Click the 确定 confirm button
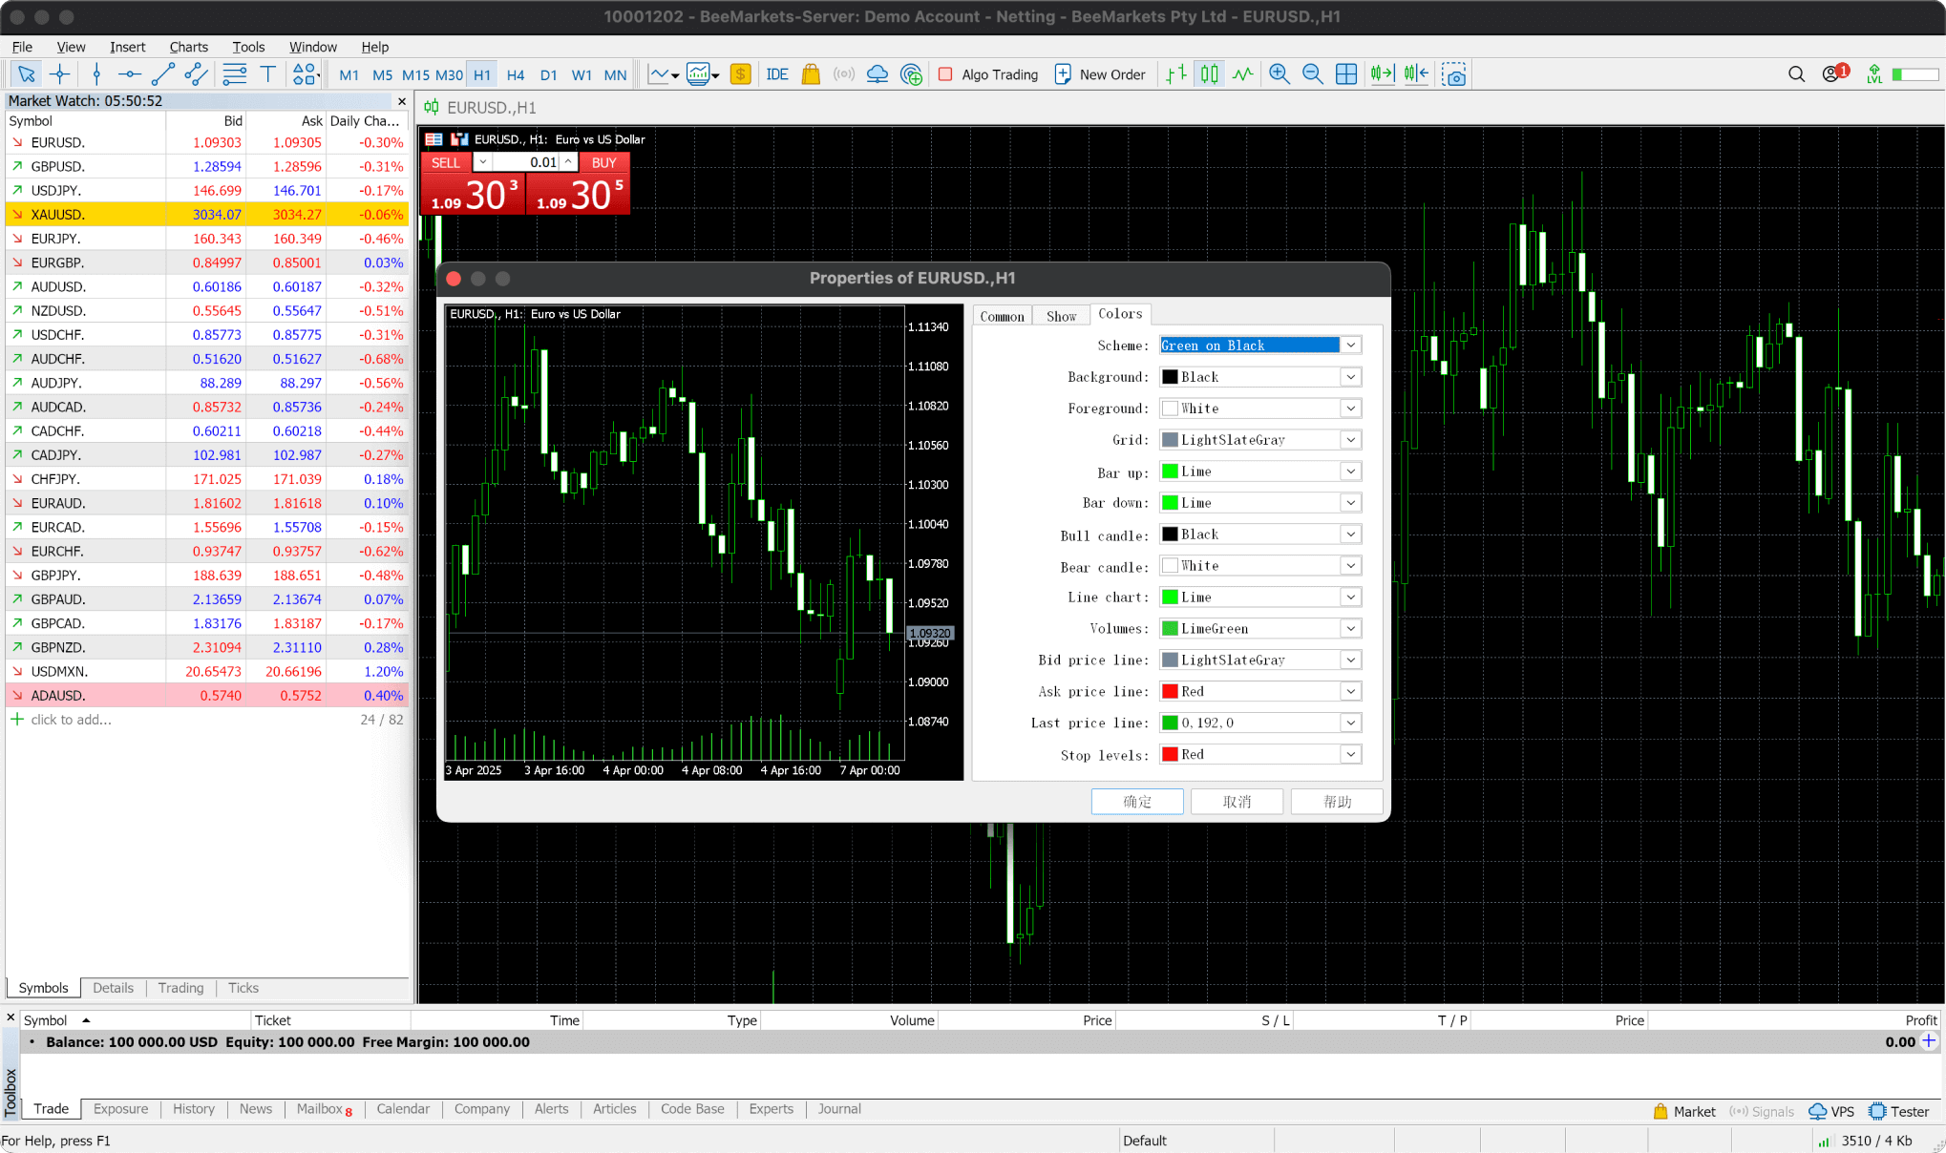Viewport: 1946px width, 1153px height. [1137, 802]
